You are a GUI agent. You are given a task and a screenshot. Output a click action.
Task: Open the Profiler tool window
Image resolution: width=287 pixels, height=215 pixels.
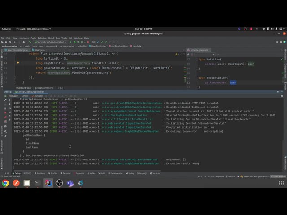point(53,173)
